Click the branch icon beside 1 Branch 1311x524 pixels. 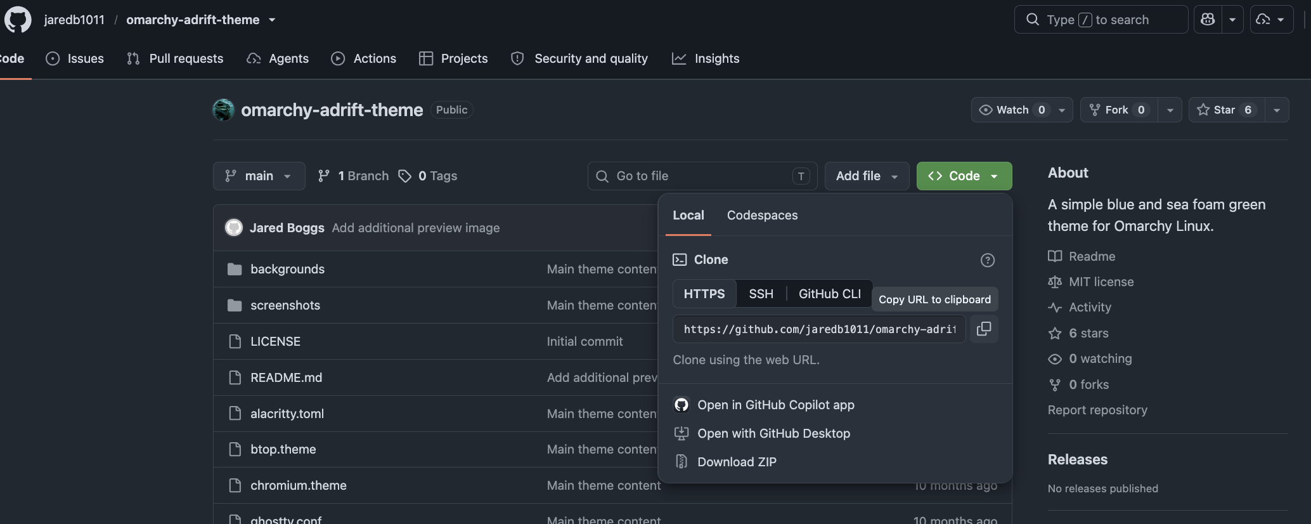tap(324, 176)
